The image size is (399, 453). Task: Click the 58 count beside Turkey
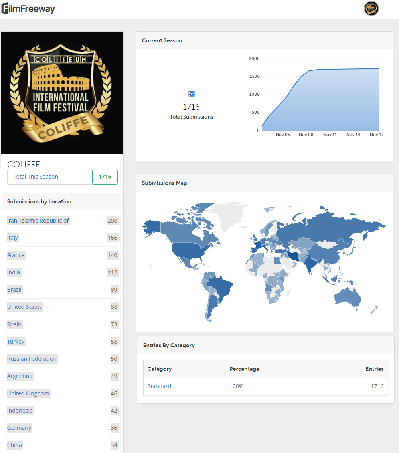click(114, 342)
